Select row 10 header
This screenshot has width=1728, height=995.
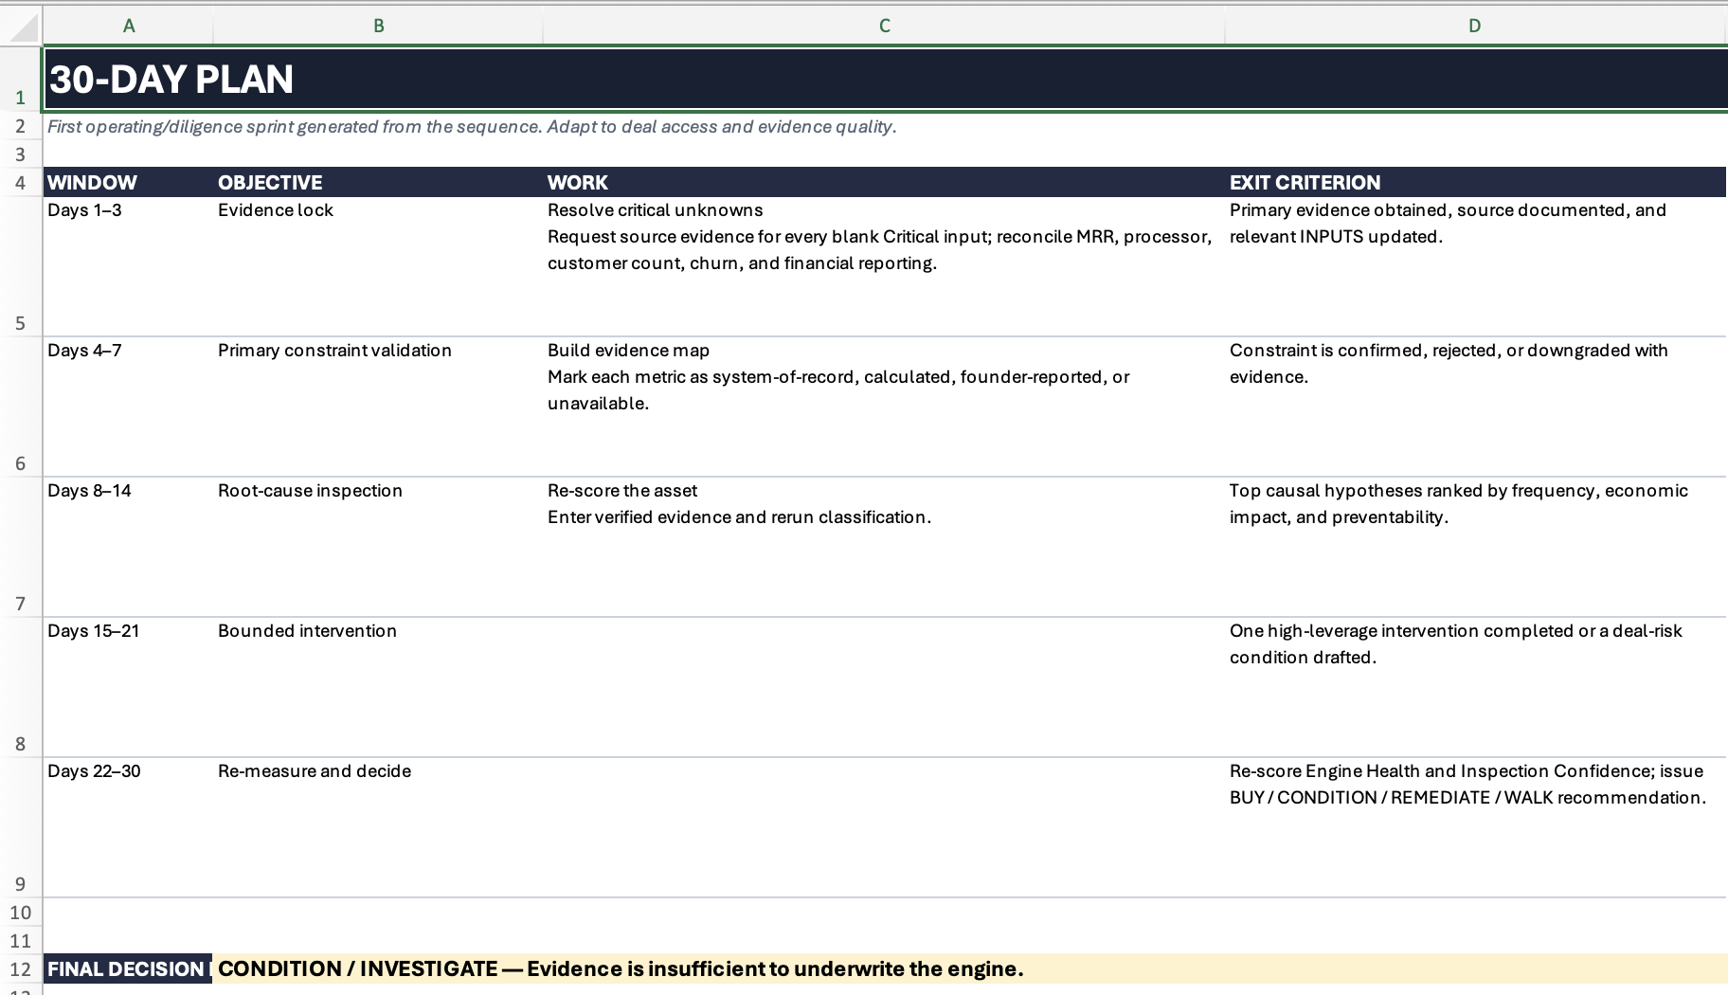click(x=21, y=913)
